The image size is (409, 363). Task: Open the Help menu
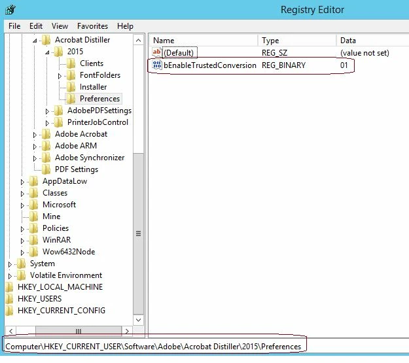tap(125, 26)
